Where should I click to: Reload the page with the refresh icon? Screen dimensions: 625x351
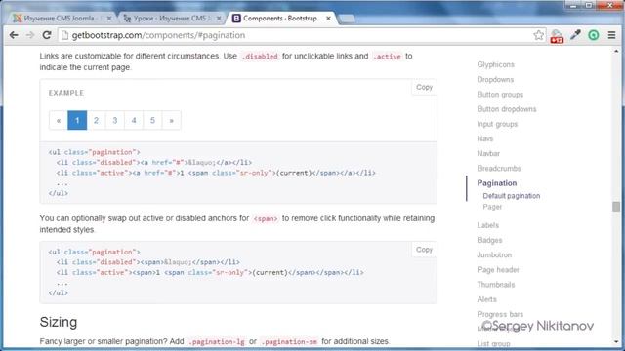pyautogui.click(x=47, y=35)
